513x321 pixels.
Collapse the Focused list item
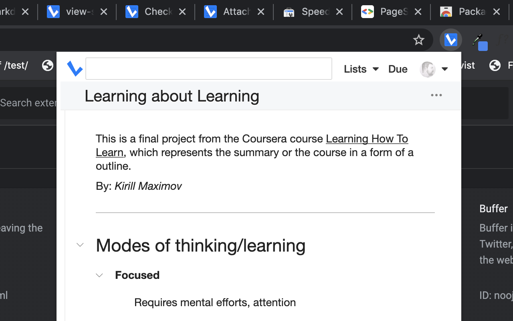tap(99, 275)
